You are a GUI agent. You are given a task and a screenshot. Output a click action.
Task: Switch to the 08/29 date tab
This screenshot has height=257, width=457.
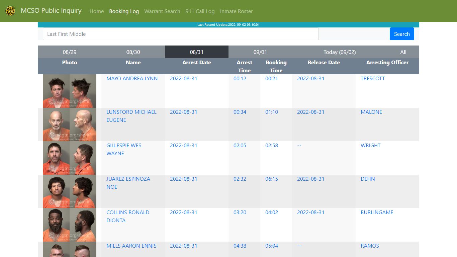coord(70,52)
